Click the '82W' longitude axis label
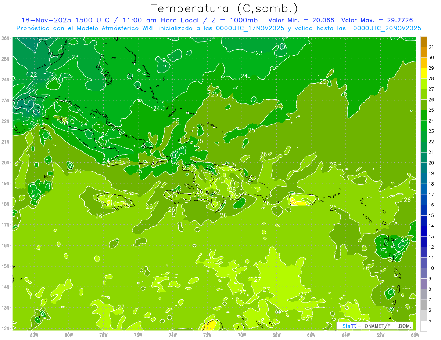Image resolution: width=441 pixels, height=340 pixels. tap(34, 335)
